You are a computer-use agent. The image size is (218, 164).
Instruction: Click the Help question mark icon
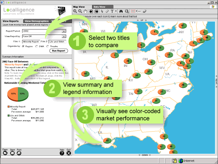[x=62, y=153]
